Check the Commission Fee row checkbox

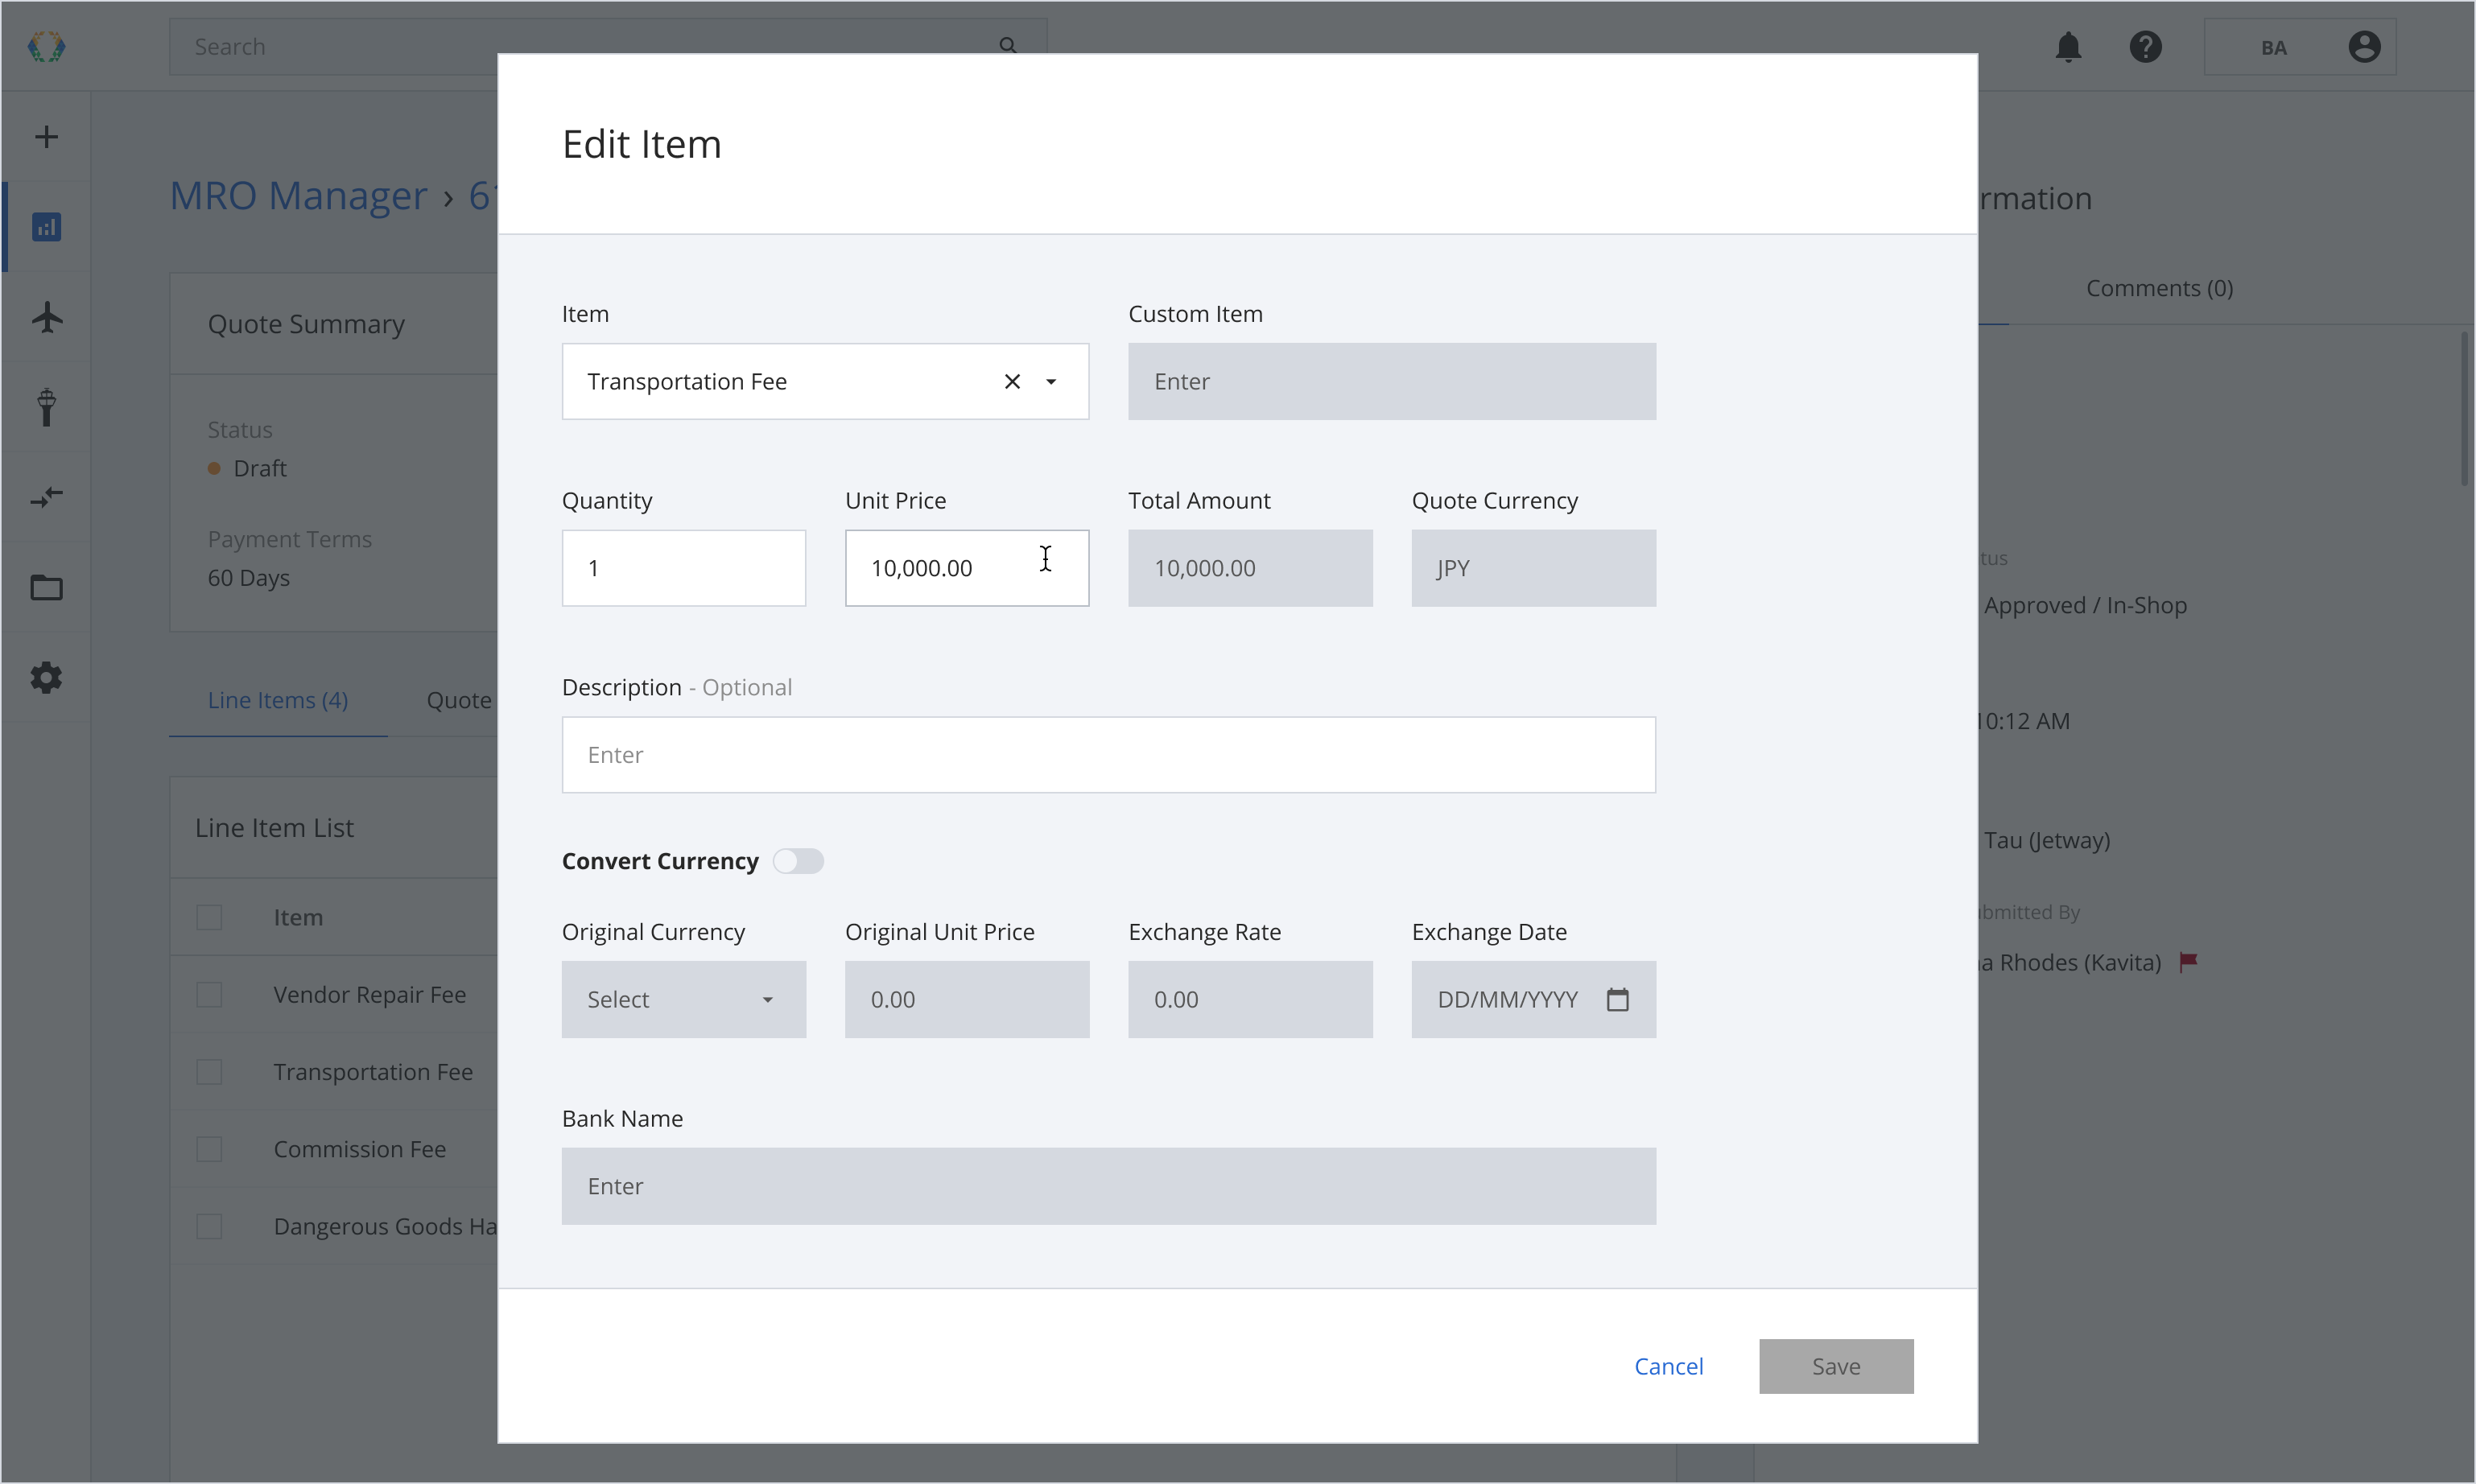point(209,1149)
